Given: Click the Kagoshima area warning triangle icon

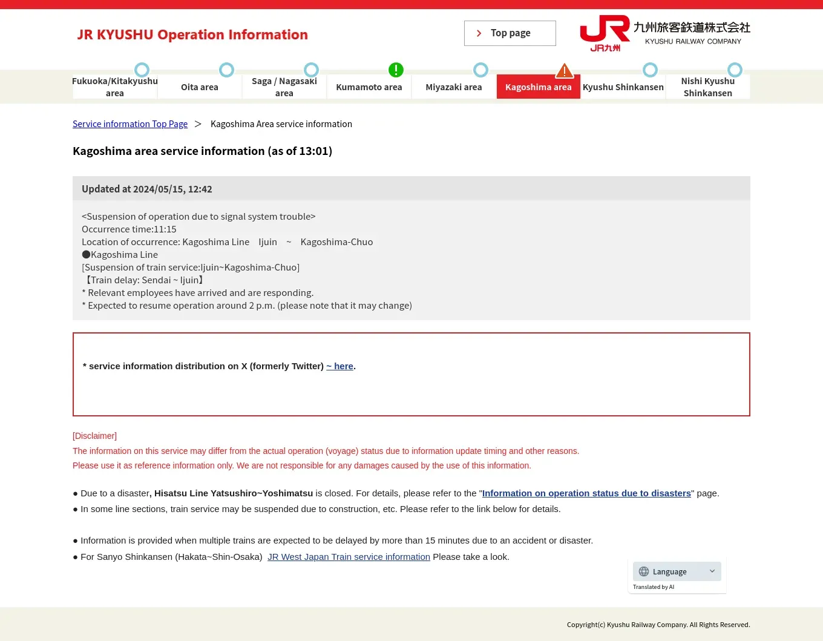Looking at the screenshot, I should pyautogui.click(x=565, y=71).
